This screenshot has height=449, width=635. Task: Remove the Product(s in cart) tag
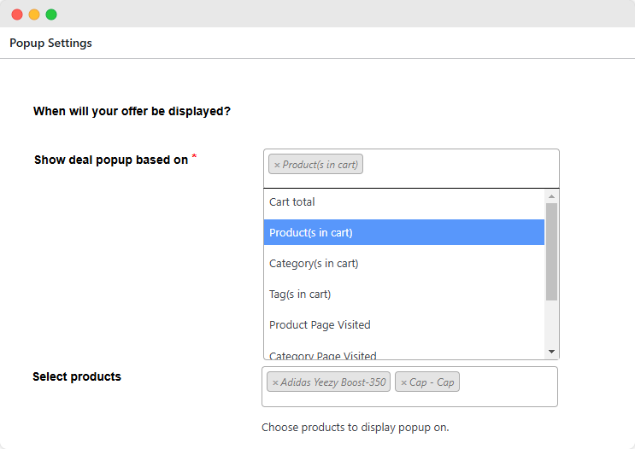(x=276, y=165)
